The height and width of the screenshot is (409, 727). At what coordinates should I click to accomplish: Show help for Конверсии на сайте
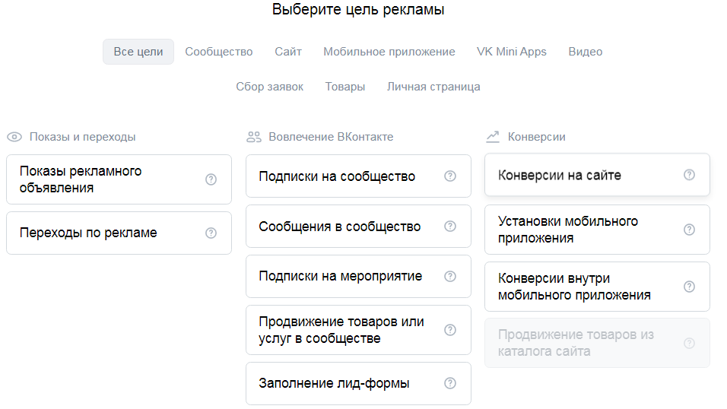[689, 175]
